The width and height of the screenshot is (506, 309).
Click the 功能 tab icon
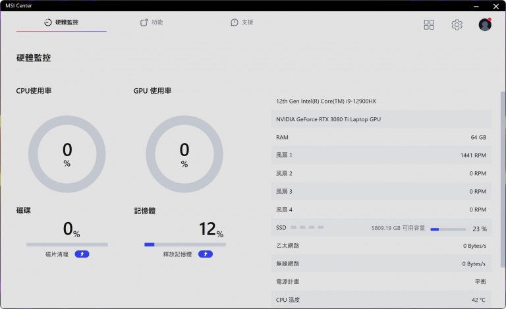[144, 22]
